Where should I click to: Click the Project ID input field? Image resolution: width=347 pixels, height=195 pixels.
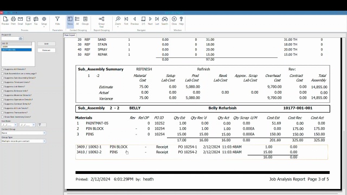point(10,38)
